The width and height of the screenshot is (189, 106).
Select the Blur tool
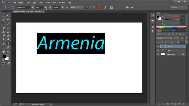pos(4,39)
